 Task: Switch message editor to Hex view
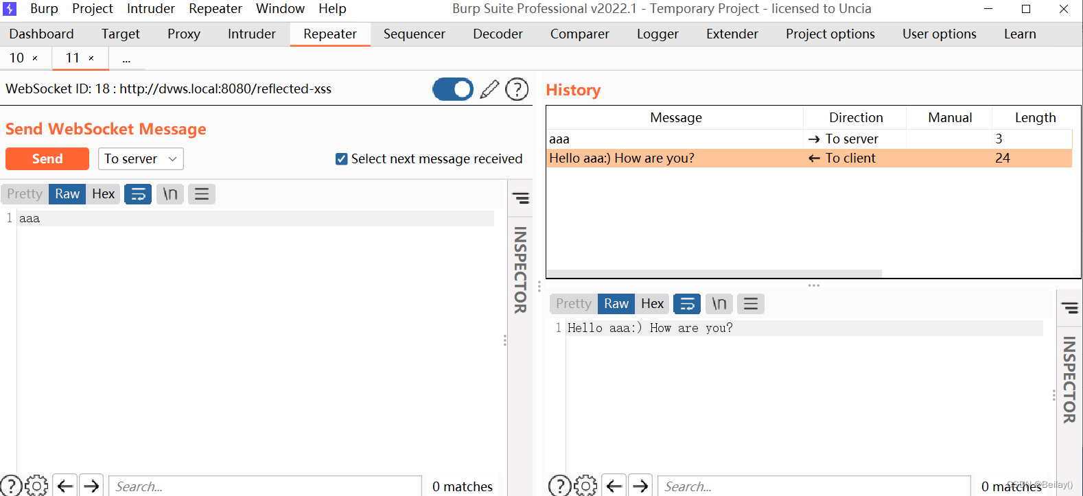tap(104, 194)
